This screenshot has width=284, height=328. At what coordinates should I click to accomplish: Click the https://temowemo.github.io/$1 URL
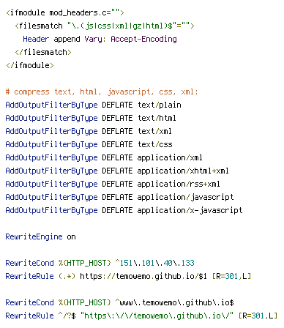tap(143, 276)
